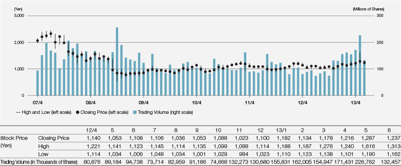
Task: Click the '11/4' x-axis label
Action: coord(249,103)
